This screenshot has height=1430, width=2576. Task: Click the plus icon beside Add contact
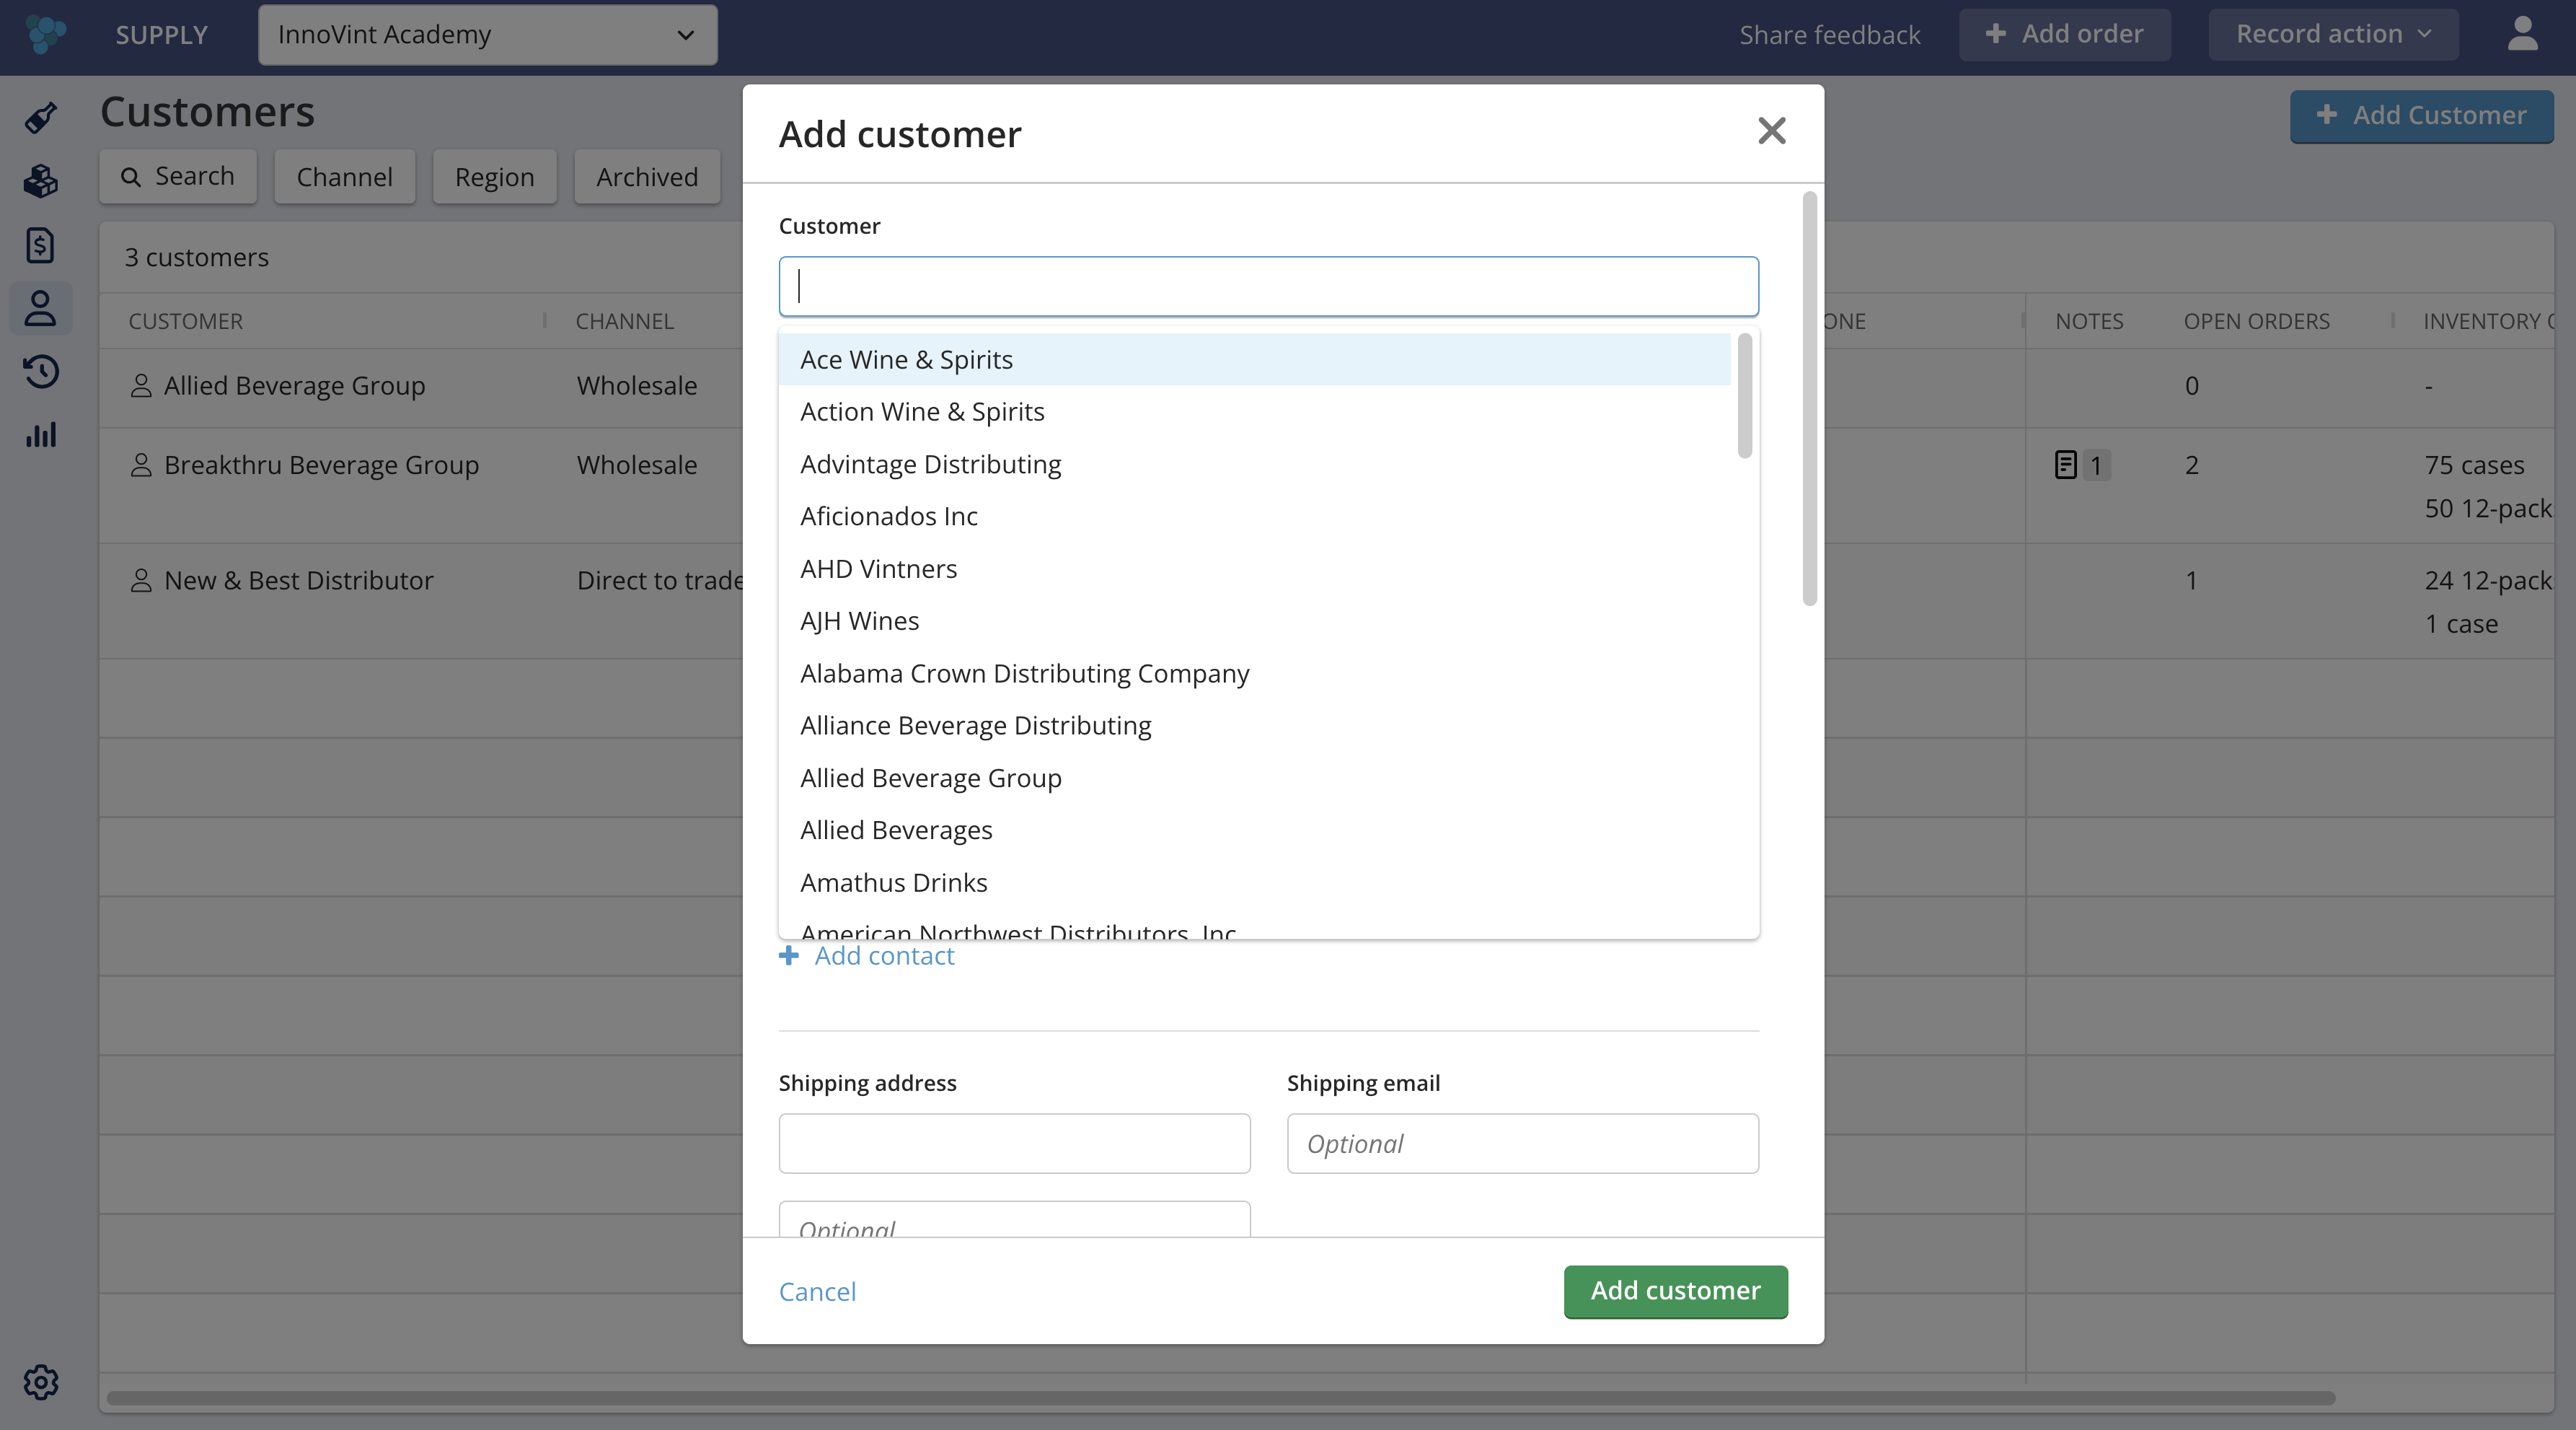click(x=789, y=956)
